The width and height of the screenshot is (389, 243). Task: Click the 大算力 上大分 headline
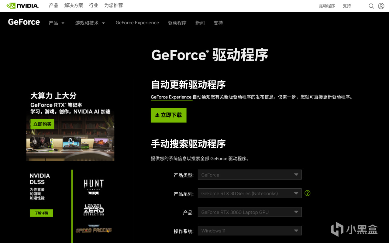(53, 96)
